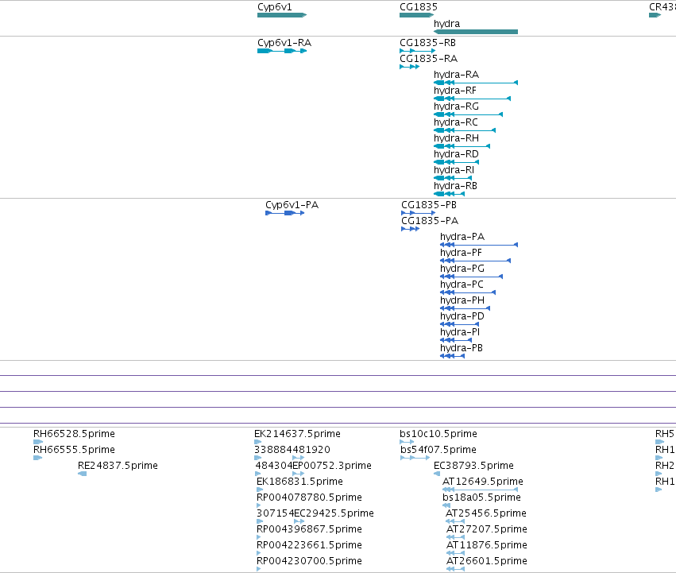Click the teal hydra gene bar in the top track
The image size is (676, 573).
click(476, 32)
